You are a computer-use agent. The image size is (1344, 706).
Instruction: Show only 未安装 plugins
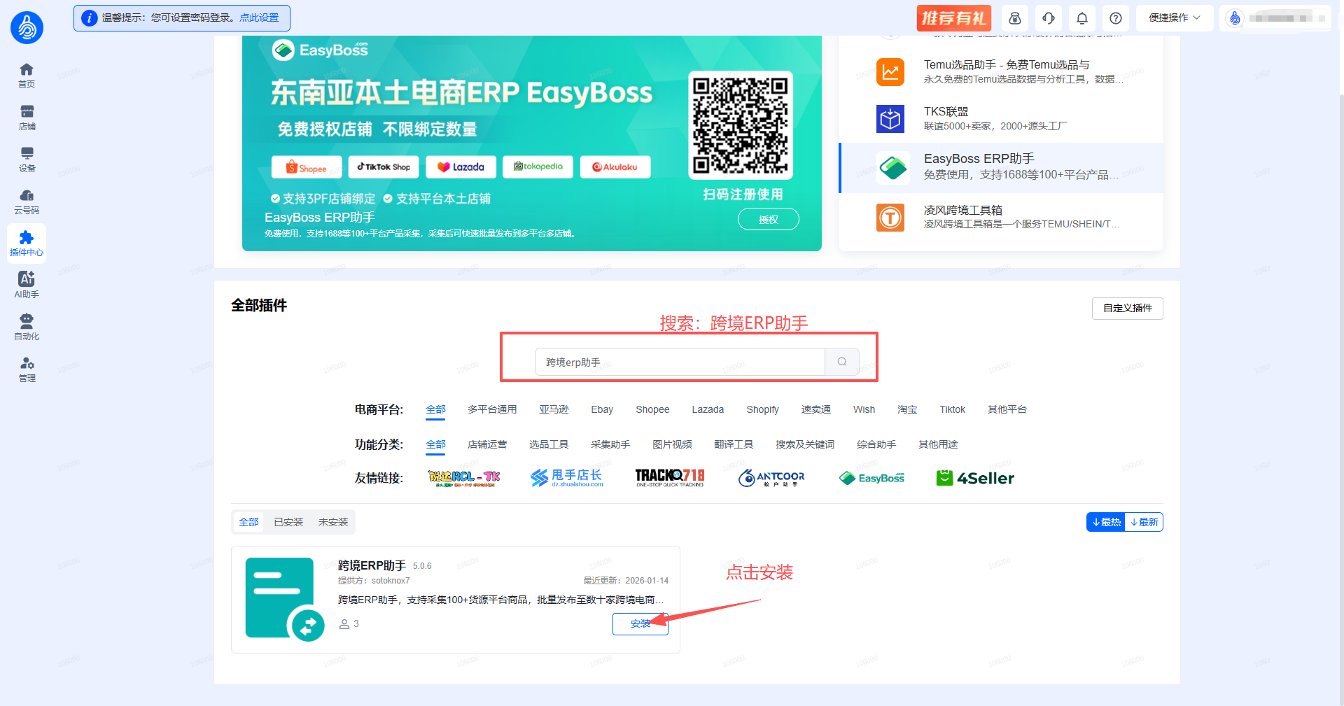coord(333,522)
